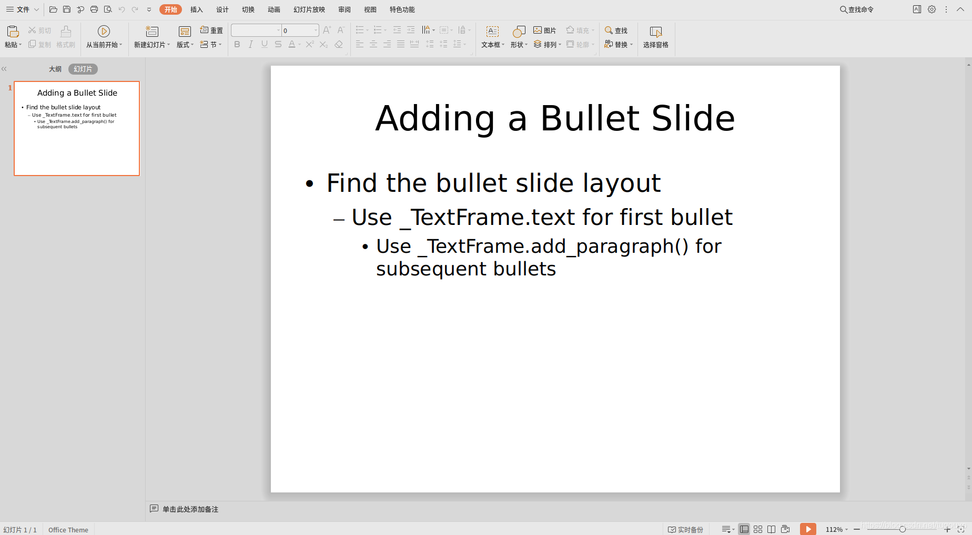Expand the 版式 layout dropdown
This screenshot has height=535, width=972.
pos(185,45)
